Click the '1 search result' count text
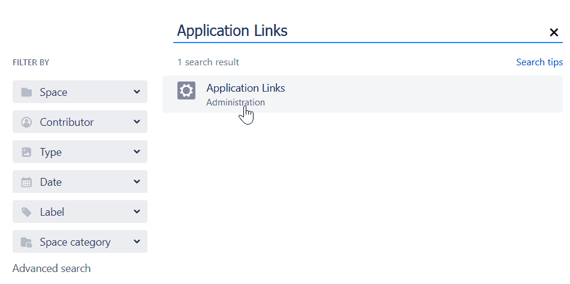Image resolution: width=570 pixels, height=284 pixels. [208, 62]
